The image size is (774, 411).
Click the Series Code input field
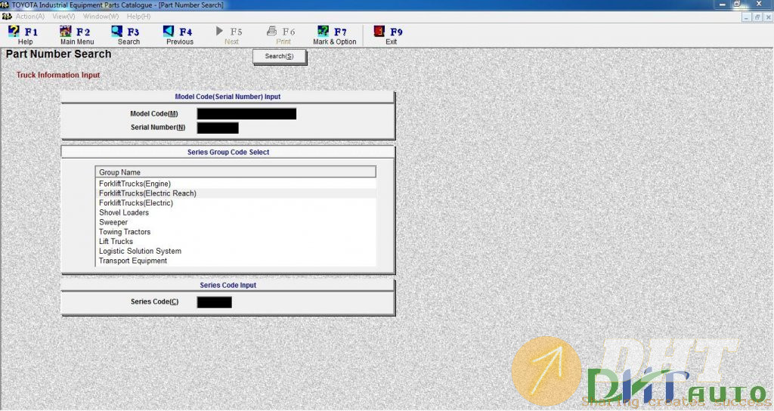point(214,302)
